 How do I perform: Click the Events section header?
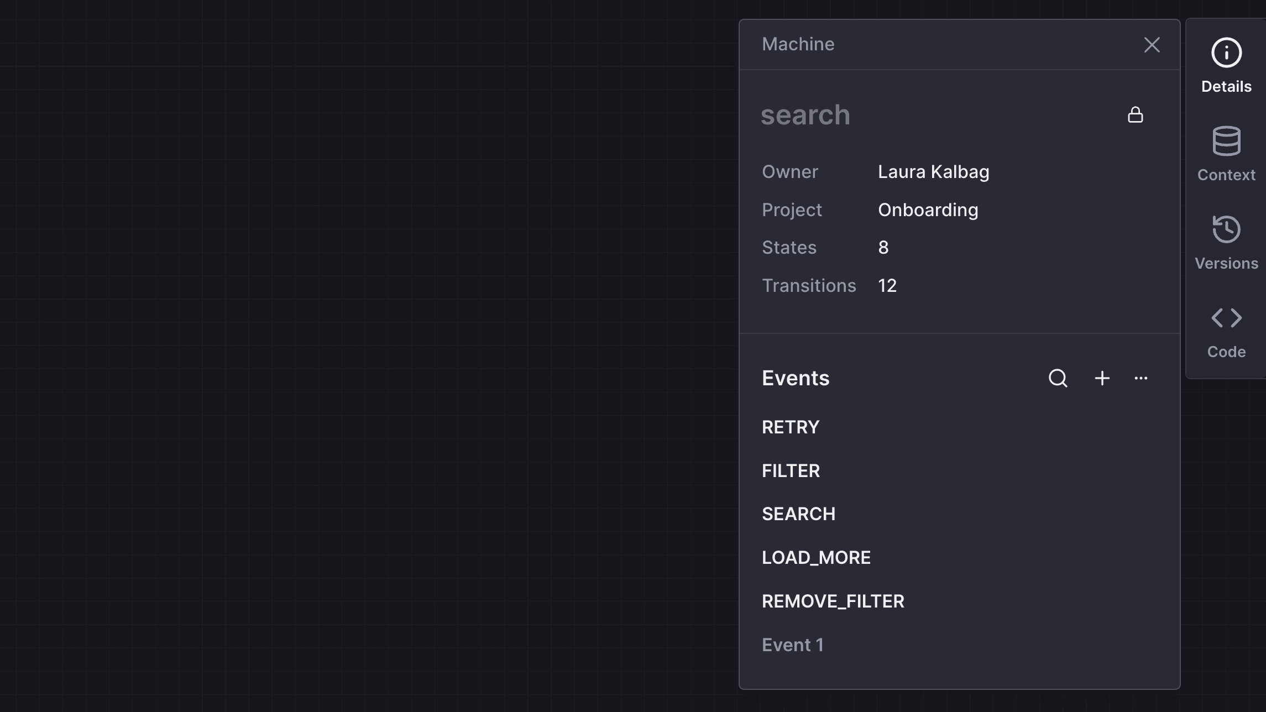[796, 378]
